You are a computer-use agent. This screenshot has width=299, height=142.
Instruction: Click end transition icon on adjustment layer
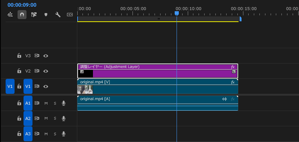pyautogui.click(x=234, y=72)
